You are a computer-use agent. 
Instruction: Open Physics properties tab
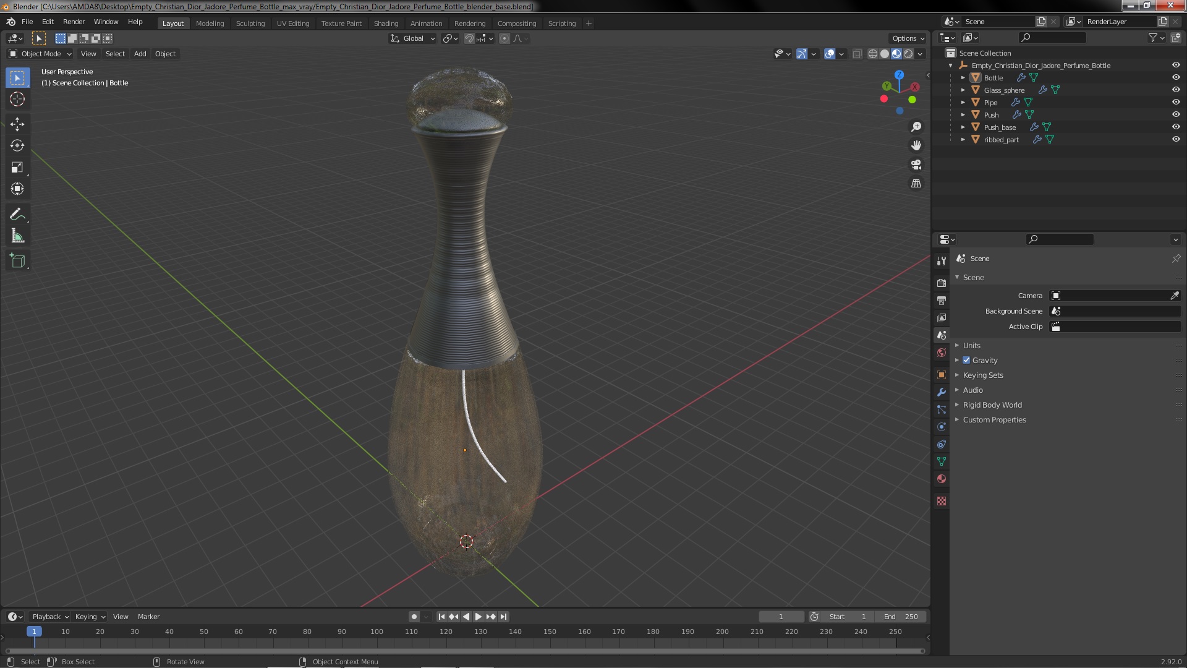[941, 427]
